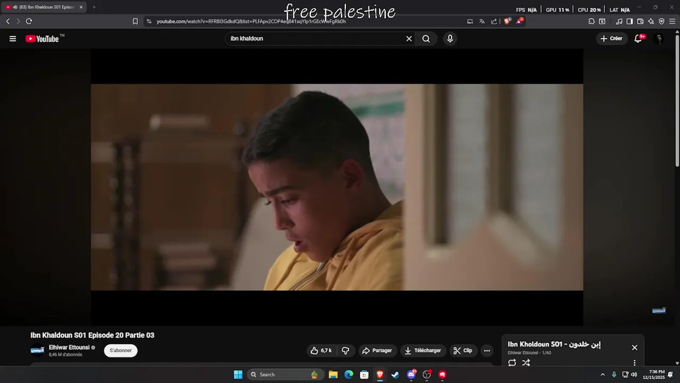The image size is (680, 383).
Task: Click the Clip button
Action: [463, 351]
